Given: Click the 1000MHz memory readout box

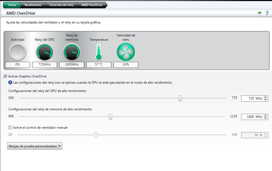Looking at the screenshot, I should (72, 64).
